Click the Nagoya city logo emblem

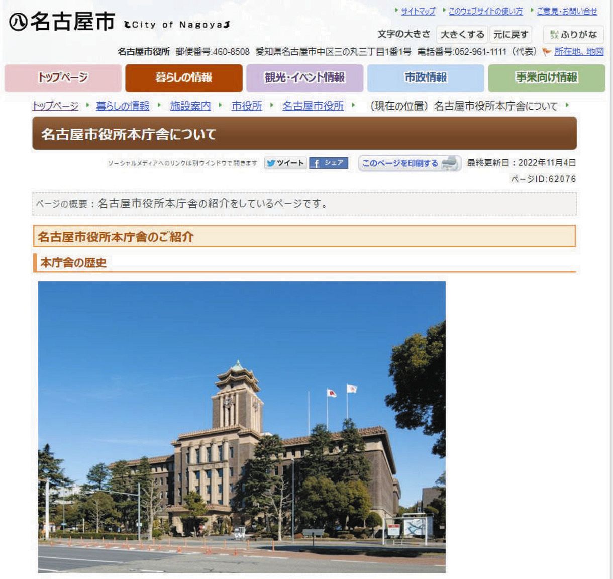19,22
